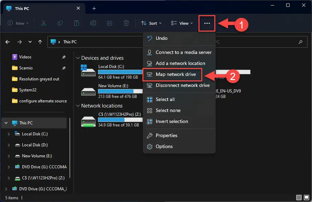Click the Paste icon
Screen dimensions: 312x202
76,23
